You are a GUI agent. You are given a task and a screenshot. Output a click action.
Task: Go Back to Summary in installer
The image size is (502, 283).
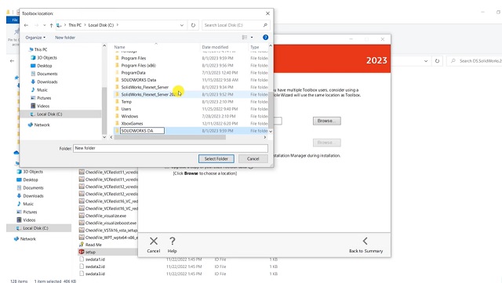click(366, 245)
